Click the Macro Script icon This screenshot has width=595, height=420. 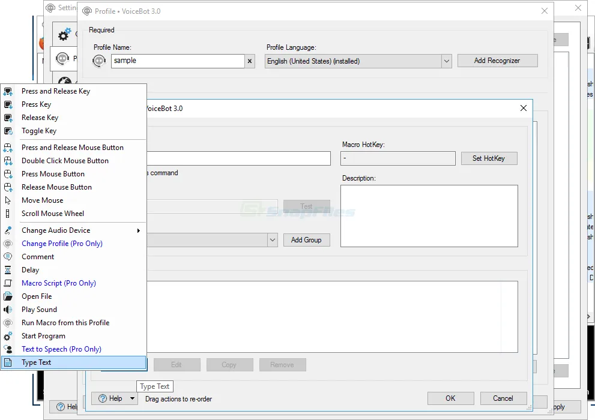(x=8, y=284)
